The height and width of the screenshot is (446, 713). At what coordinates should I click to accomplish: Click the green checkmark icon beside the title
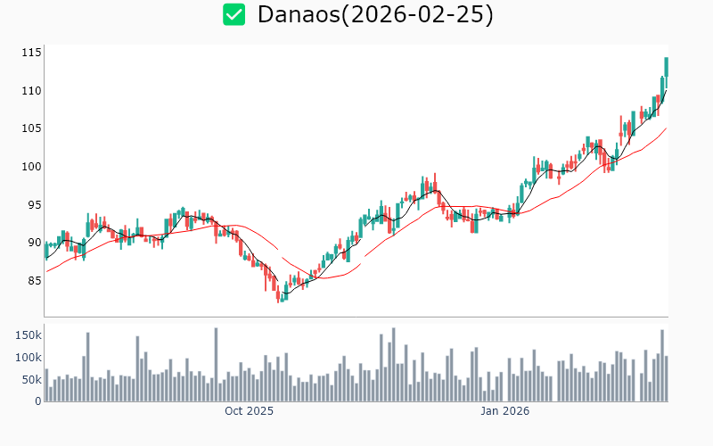coord(234,14)
